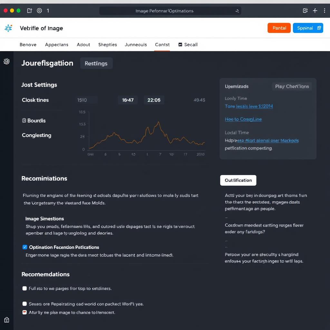Screen dimensions: 330x330
Task: Click the Joureflsgatiion page title
Action: coord(47,63)
